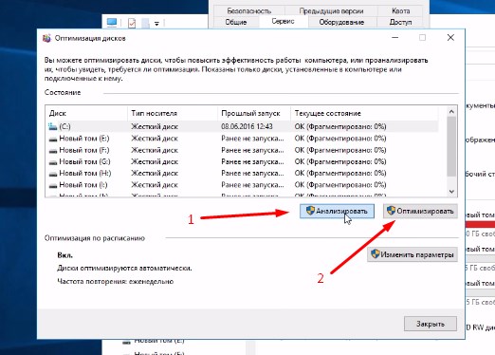Click fragmentation status of the (C:) drive

coord(340,126)
